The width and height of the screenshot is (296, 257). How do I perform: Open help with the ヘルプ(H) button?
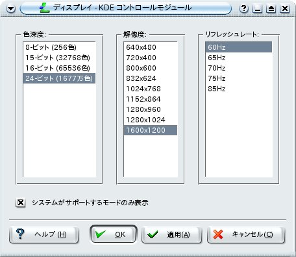[x=43, y=234]
